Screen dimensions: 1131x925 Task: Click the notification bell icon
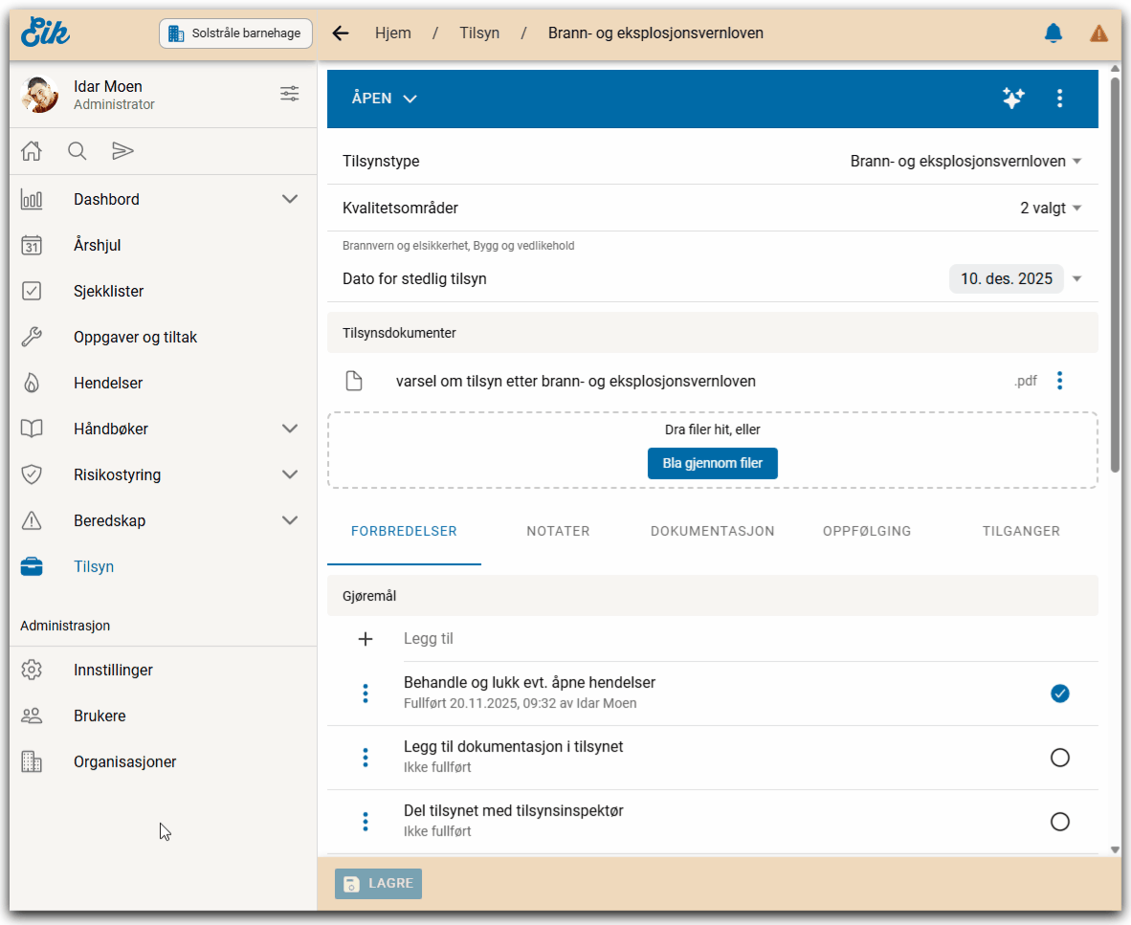[1053, 33]
